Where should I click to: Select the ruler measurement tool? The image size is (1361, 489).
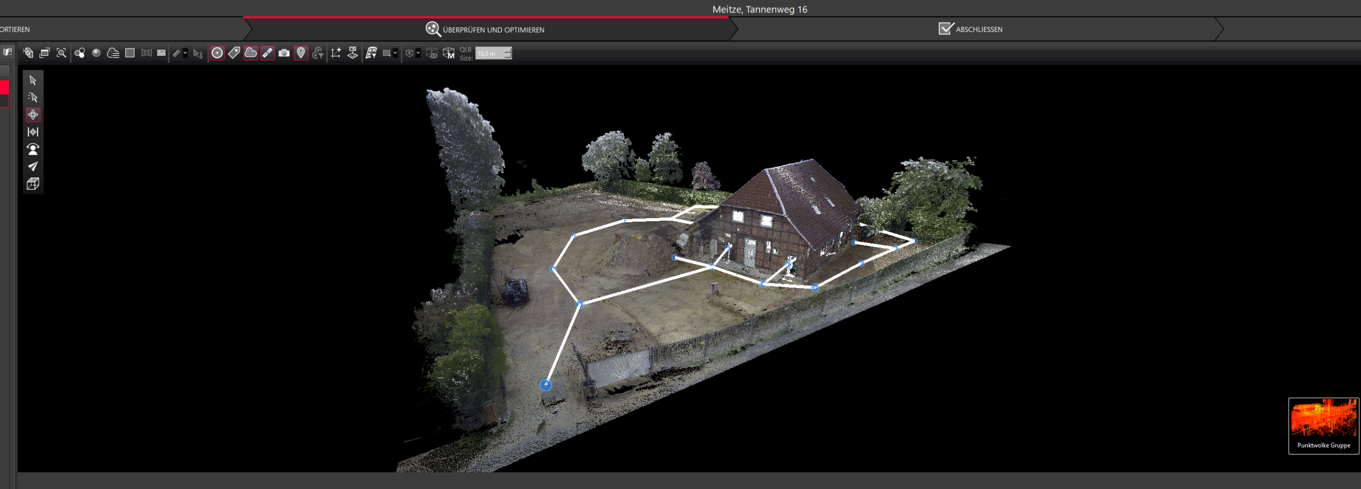tap(177, 53)
